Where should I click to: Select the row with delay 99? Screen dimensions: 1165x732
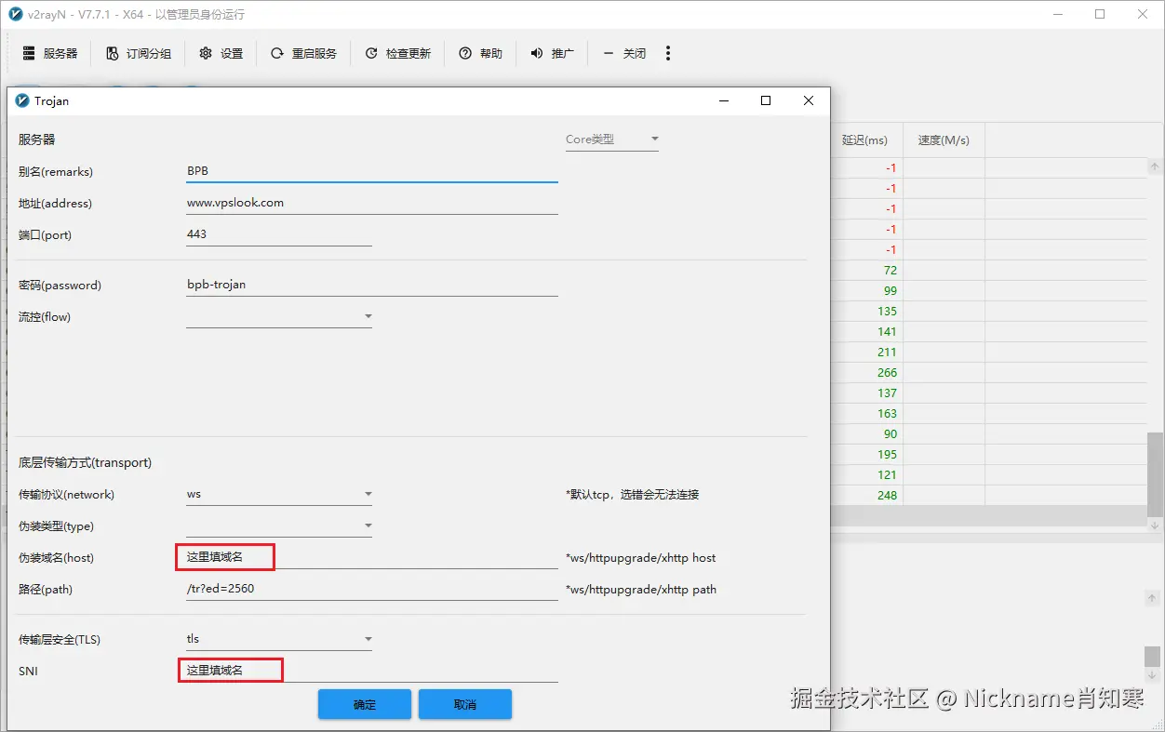point(988,291)
